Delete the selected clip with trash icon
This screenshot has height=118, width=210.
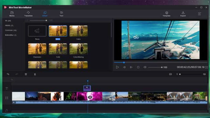coord(26,74)
